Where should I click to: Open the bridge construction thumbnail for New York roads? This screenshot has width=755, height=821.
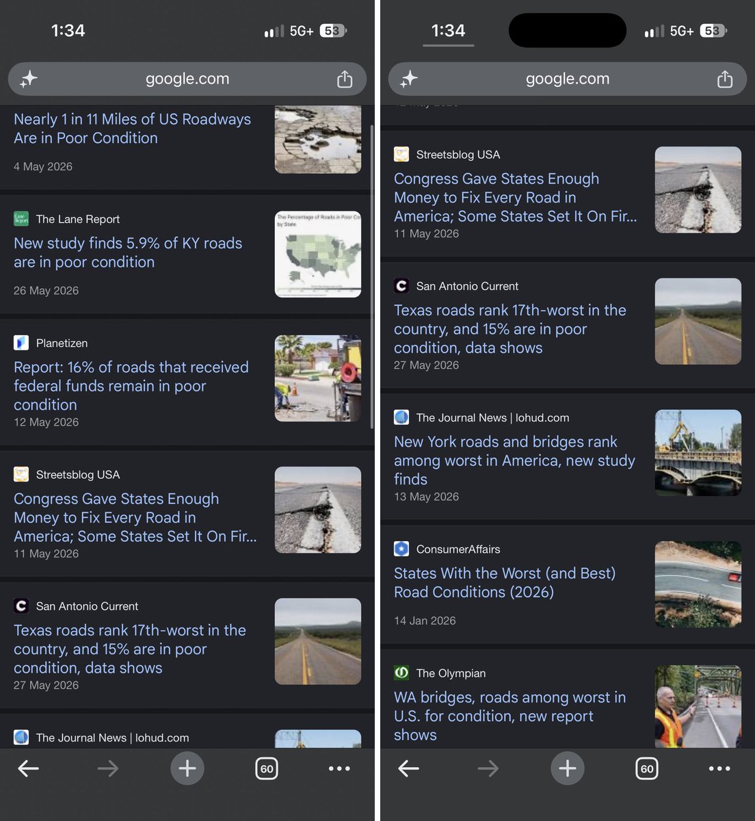pos(698,453)
